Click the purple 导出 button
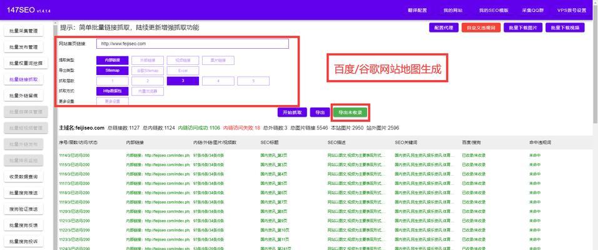 [320, 112]
